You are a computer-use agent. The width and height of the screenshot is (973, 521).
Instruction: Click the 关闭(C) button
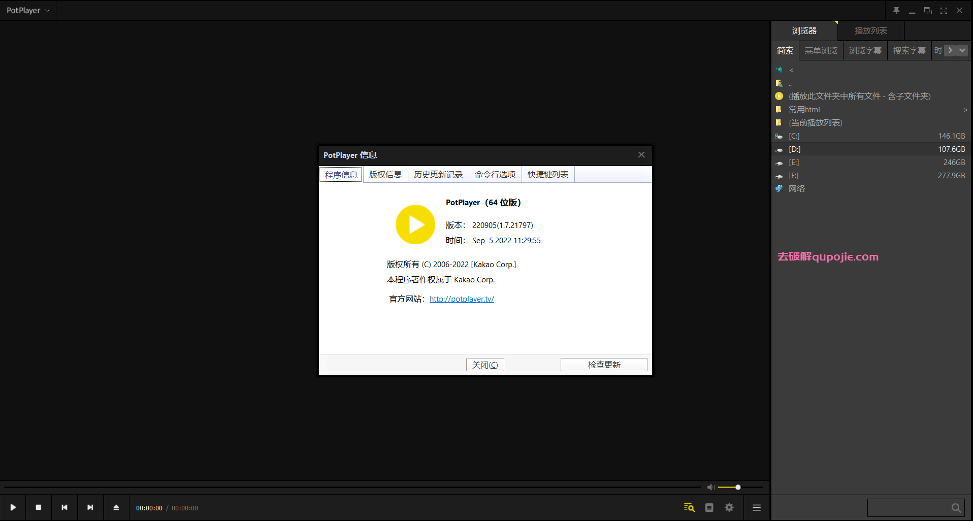point(485,365)
